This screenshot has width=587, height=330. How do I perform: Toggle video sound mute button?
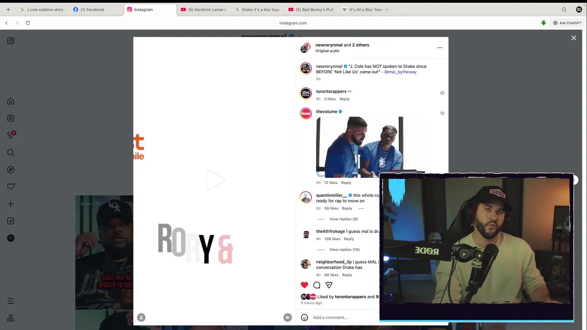coord(288,317)
